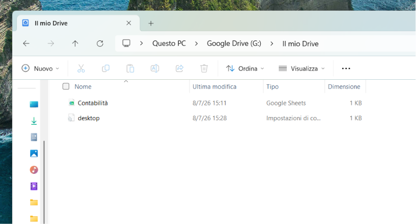Viewport: 416px width, 224px height.
Task: Expand the Ordina sort dropdown
Action: [x=245, y=69]
